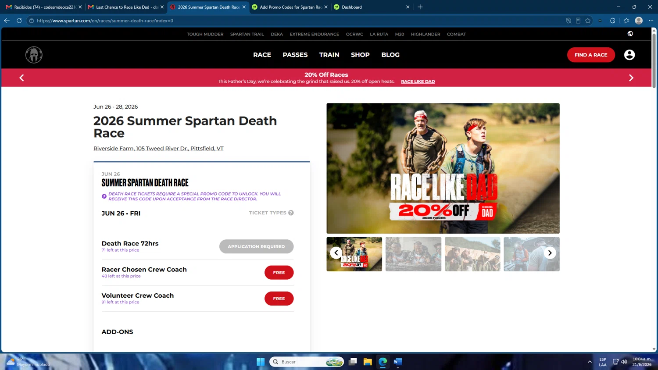658x370 pixels.
Task: Open browser Extensions puzzle icon
Action: (x=613, y=21)
